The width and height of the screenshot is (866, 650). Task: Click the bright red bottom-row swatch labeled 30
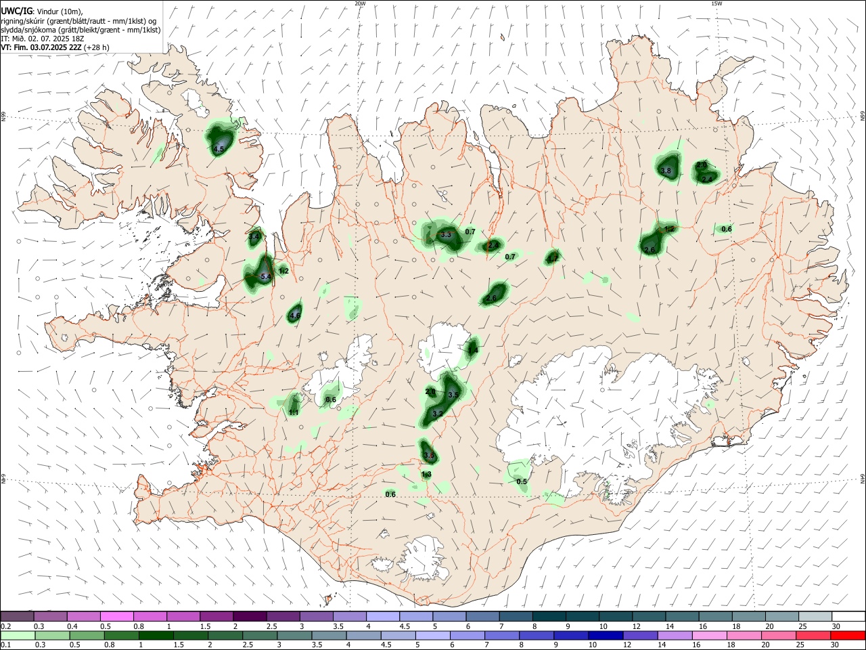pos(848,635)
